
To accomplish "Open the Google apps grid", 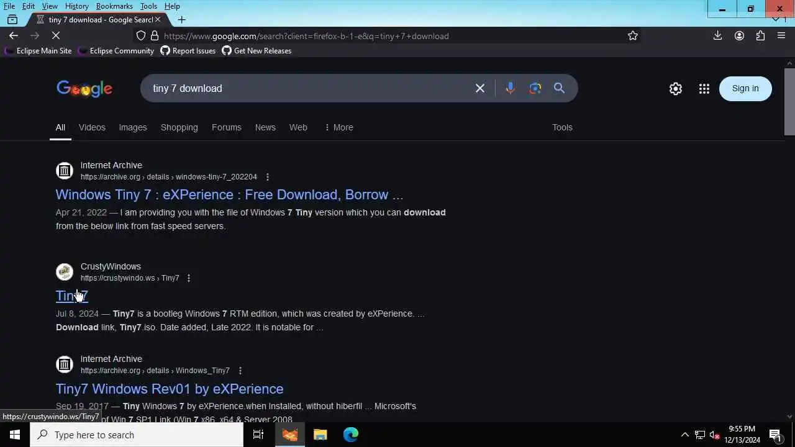I will coord(704,89).
